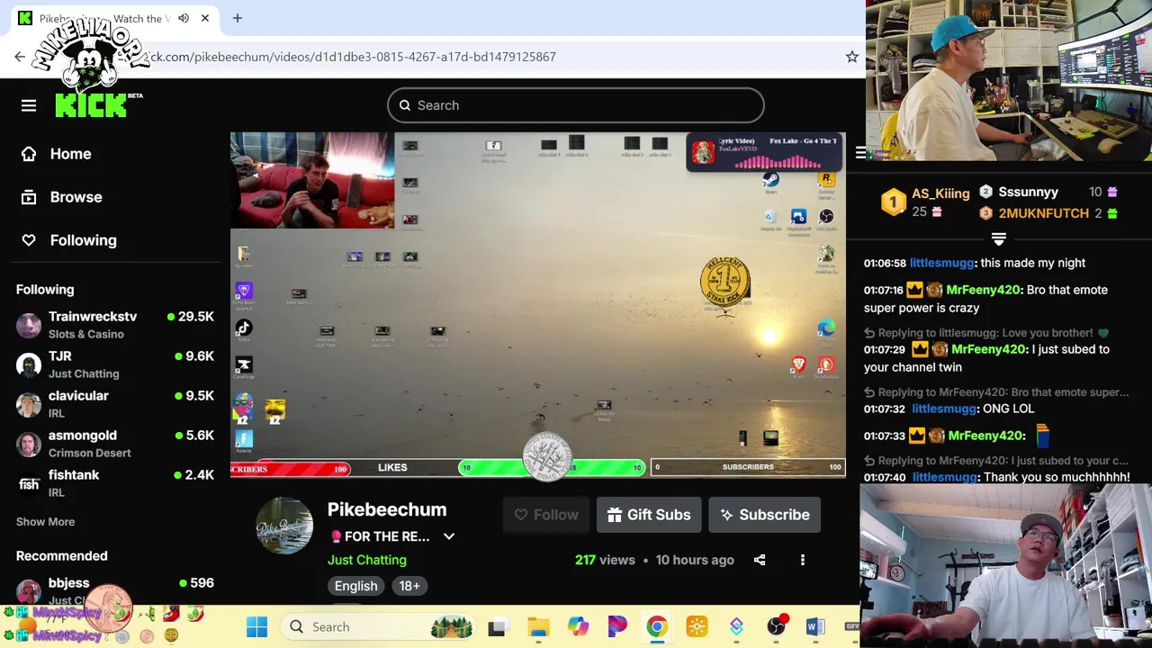Click the Home house icon
Image resolution: width=1152 pixels, height=648 pixels.
point(29,154)
